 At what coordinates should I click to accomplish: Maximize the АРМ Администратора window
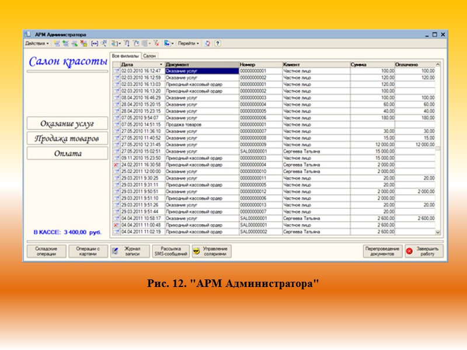click(435, 34)
